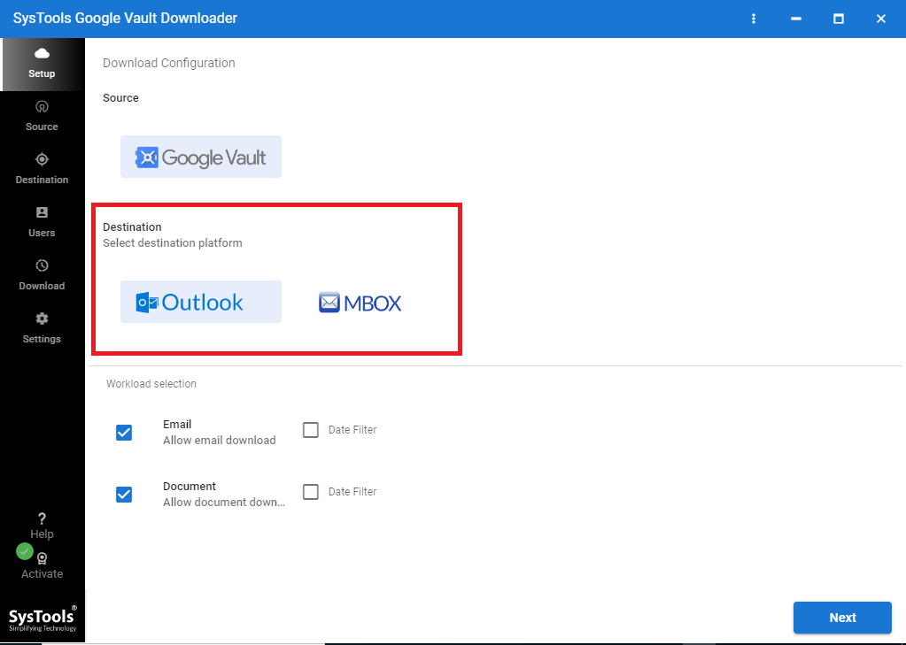
Task: Select Outlook as destination platform
Action: pos(201,303)
